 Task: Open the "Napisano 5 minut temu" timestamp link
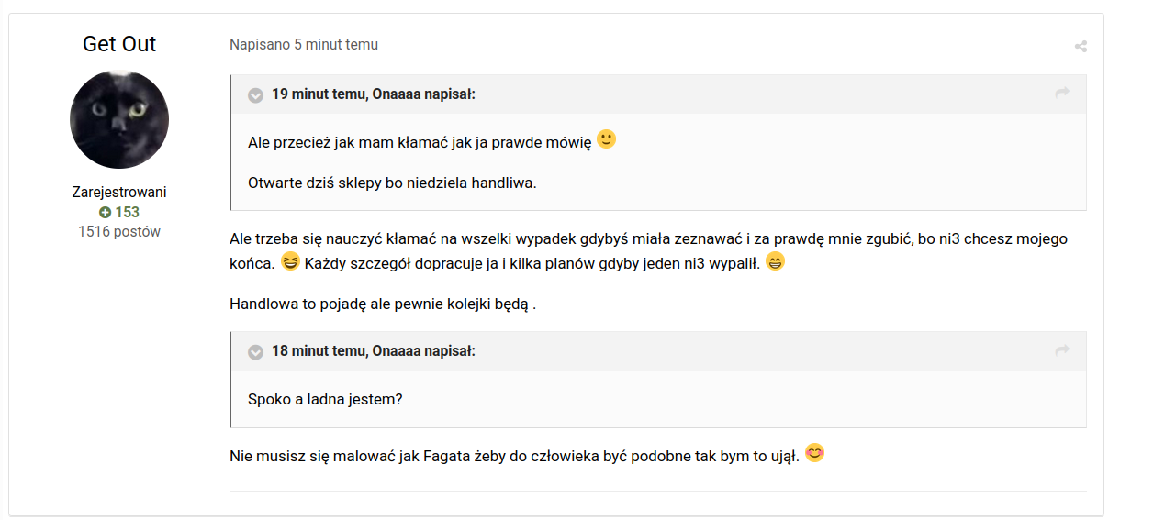(x=304, y=45)
